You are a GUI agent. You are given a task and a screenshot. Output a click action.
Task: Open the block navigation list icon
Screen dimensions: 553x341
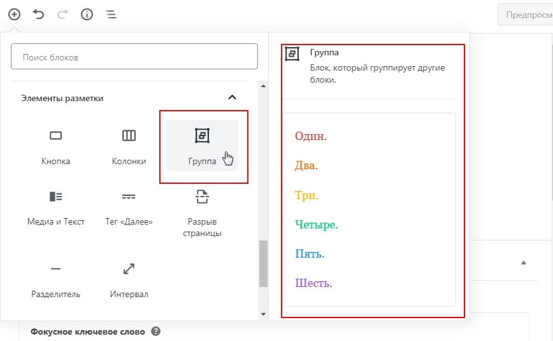click(x=111, y=15)
